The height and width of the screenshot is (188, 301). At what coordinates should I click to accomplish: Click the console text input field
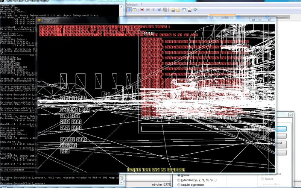coord(193,129)
